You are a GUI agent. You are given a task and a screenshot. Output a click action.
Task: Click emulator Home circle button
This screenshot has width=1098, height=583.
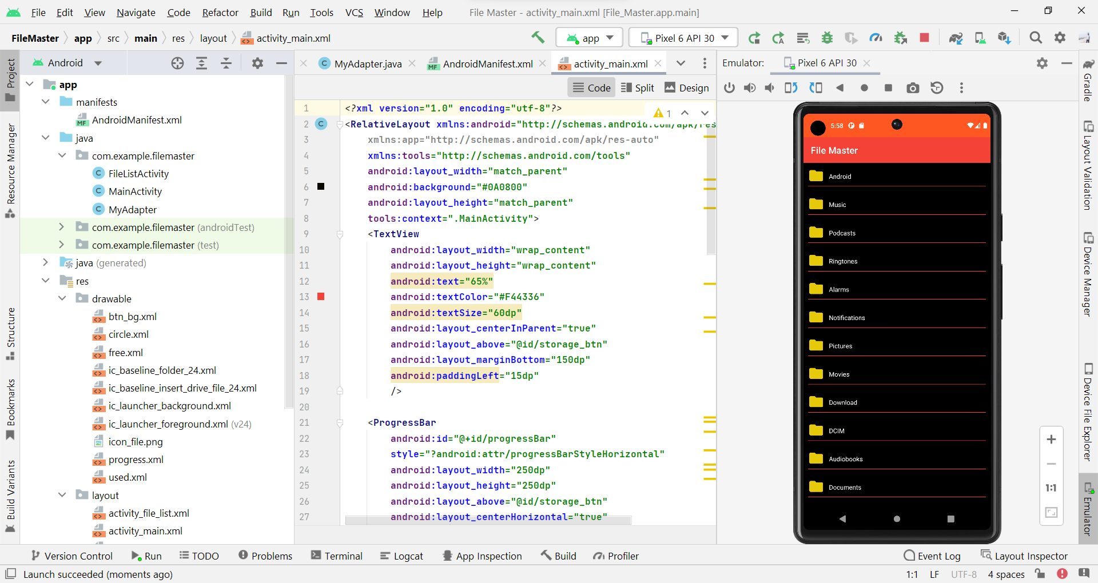click(x=864, y=88)
